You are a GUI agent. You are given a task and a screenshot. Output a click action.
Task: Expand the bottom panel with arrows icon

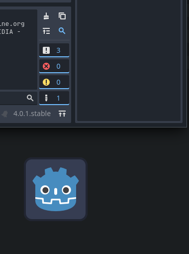click(x=62, y=114)
